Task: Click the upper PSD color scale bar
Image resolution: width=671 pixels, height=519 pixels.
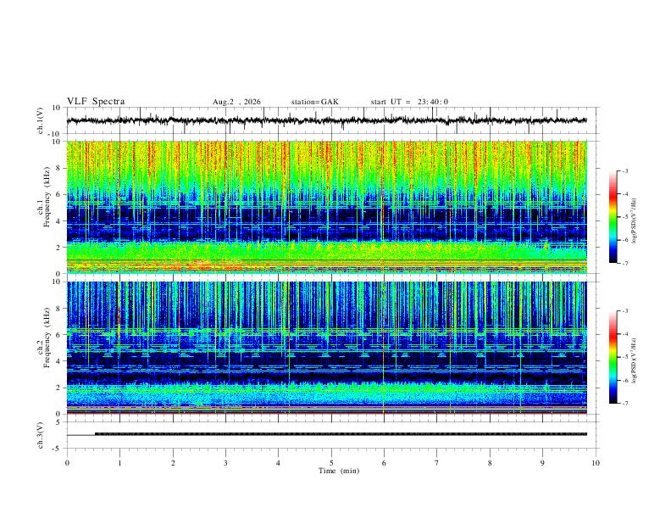Action: [x=613, y=217]
